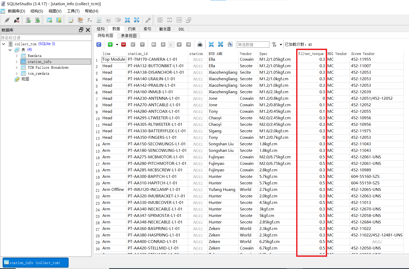
Task: Open filter mode dropdown arrow
Action: pyautogui.click(x=281, y=45)
